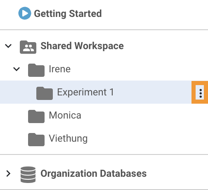Viewport: 208px width, 190px height.
Task: Click the Experiment 1 folder icon
Action: click(x=45, y=93)
